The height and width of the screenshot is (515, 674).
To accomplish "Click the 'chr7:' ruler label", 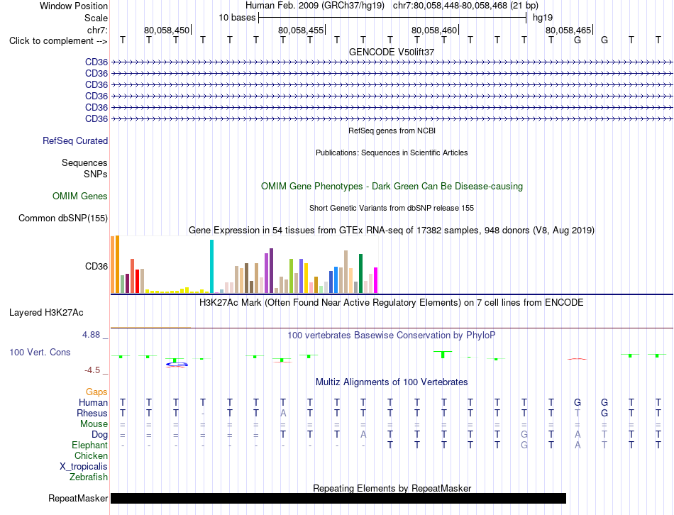I will [x=97, y=30].
